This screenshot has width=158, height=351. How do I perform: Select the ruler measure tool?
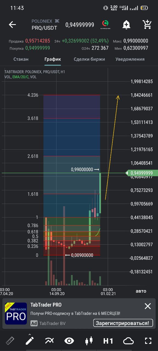10,341
